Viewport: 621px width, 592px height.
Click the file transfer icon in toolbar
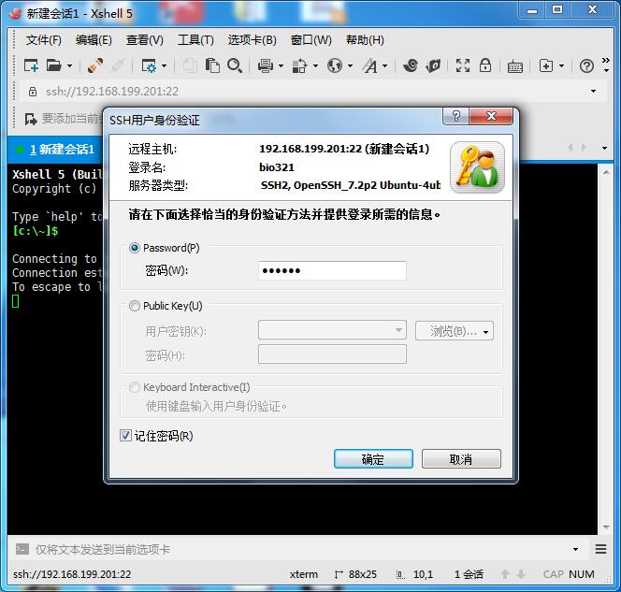[x=299, y=65]
